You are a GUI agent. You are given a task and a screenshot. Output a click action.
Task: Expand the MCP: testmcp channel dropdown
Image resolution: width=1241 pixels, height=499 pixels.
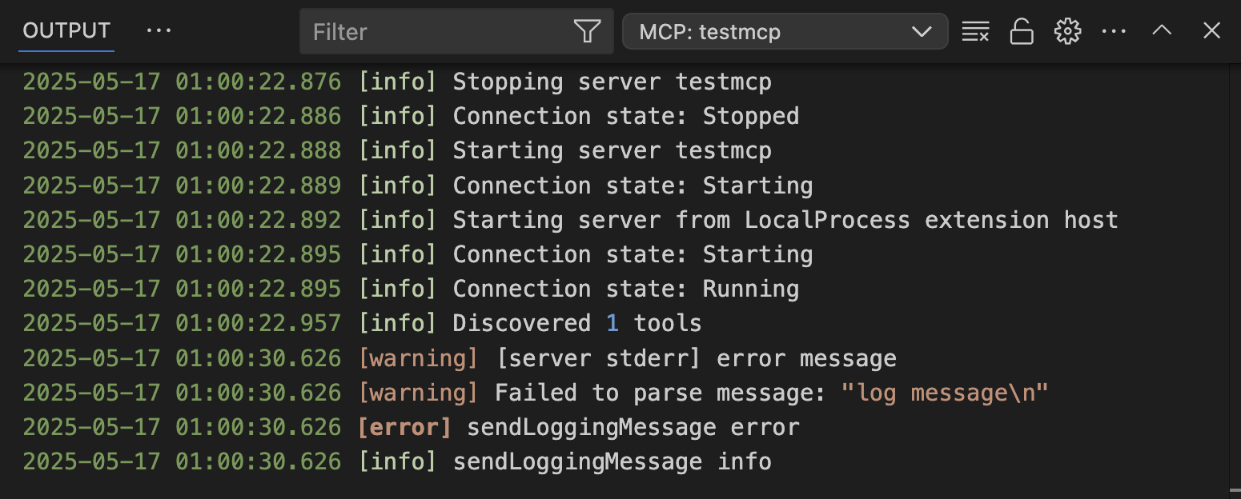785,32
